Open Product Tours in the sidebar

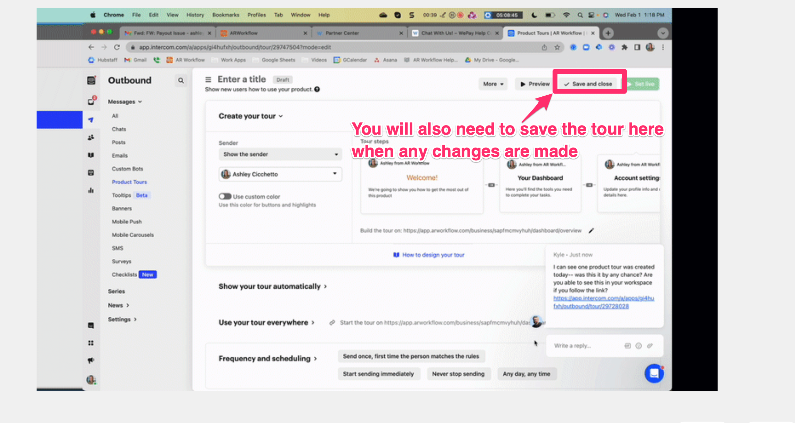(129, 182)
